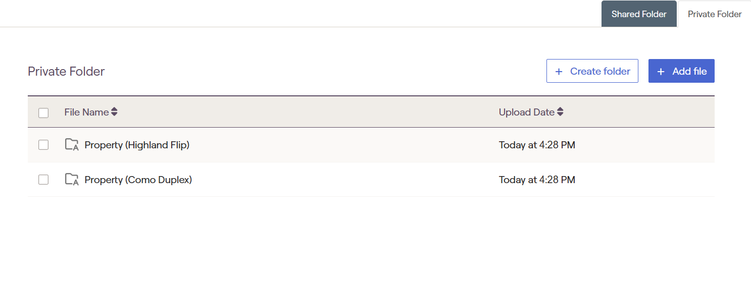Click the plus icon in Create folder

559,72
